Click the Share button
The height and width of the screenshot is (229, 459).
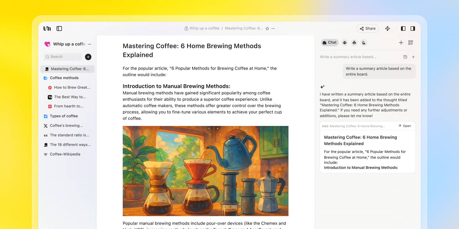pos(368,28)
